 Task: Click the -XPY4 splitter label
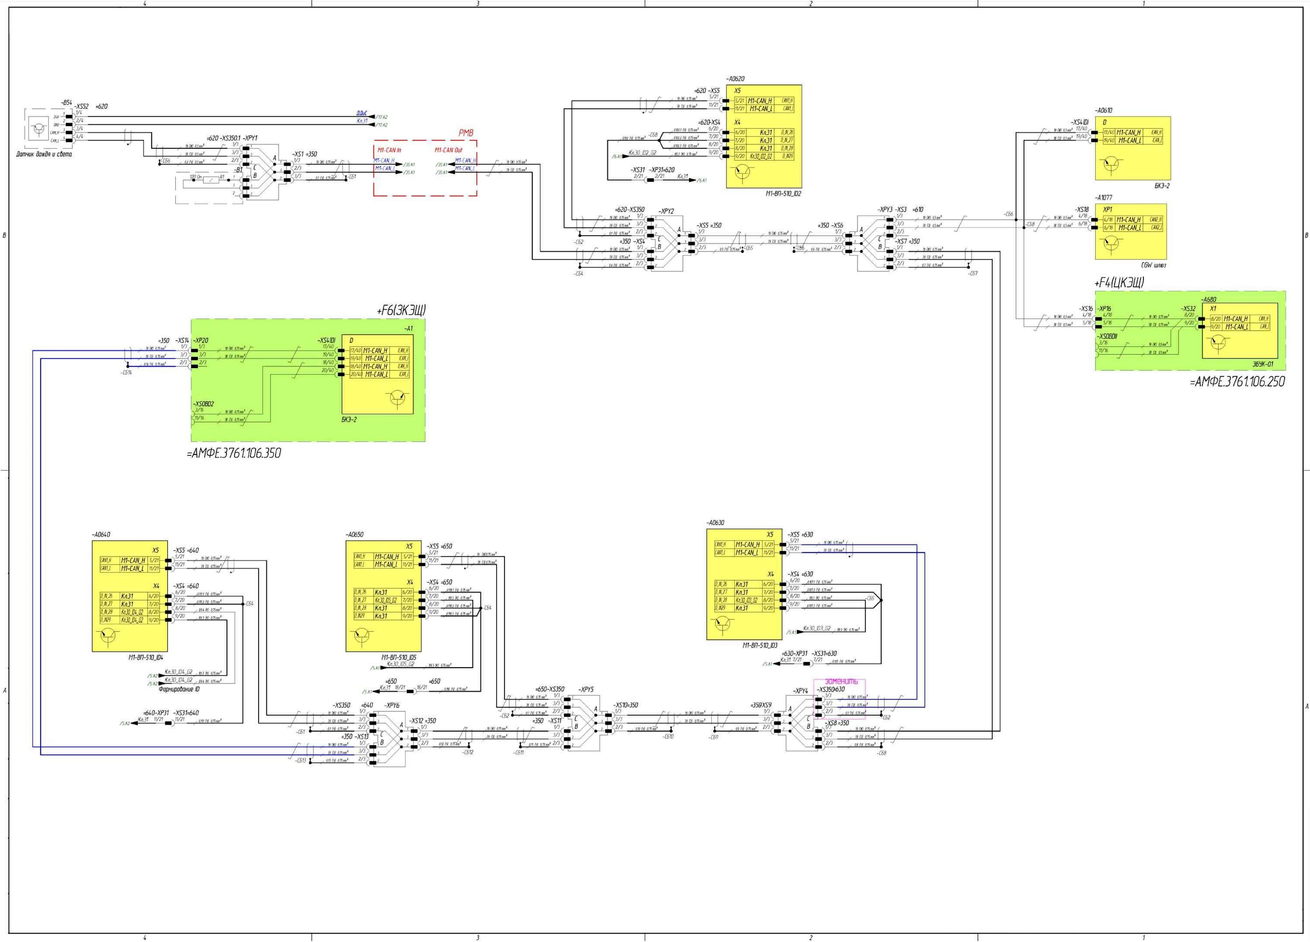[800, 691]
